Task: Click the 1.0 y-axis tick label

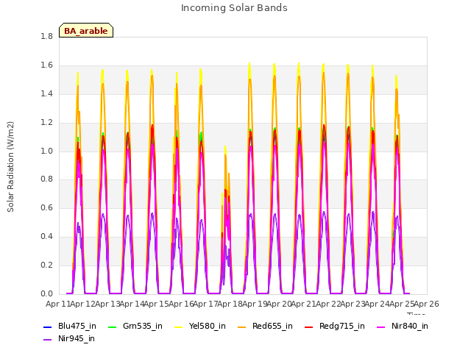Action: 46,151
